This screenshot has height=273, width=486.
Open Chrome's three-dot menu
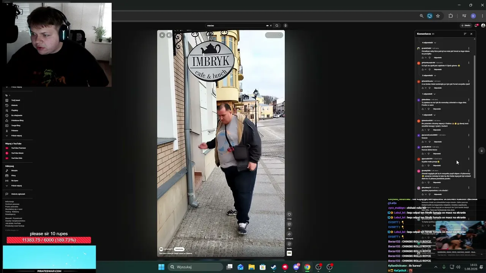[482, 16]
